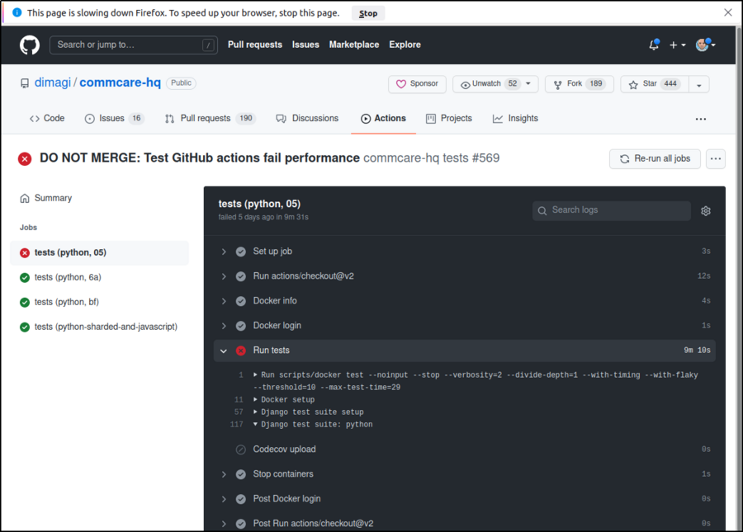Click the info icon in Firefox notification
This screenshot has height=532, width=743.
click(x=17, y=12)
